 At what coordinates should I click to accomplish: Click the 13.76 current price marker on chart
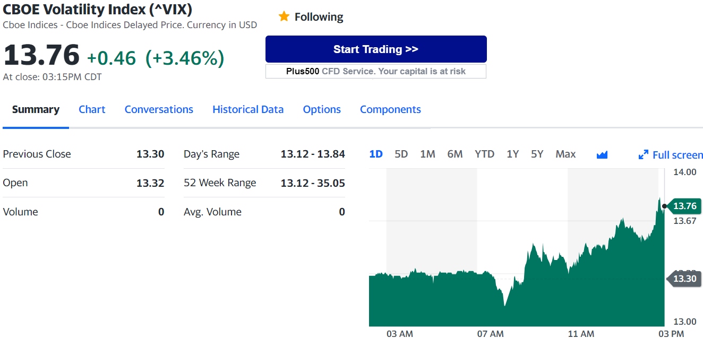[684, 206]
